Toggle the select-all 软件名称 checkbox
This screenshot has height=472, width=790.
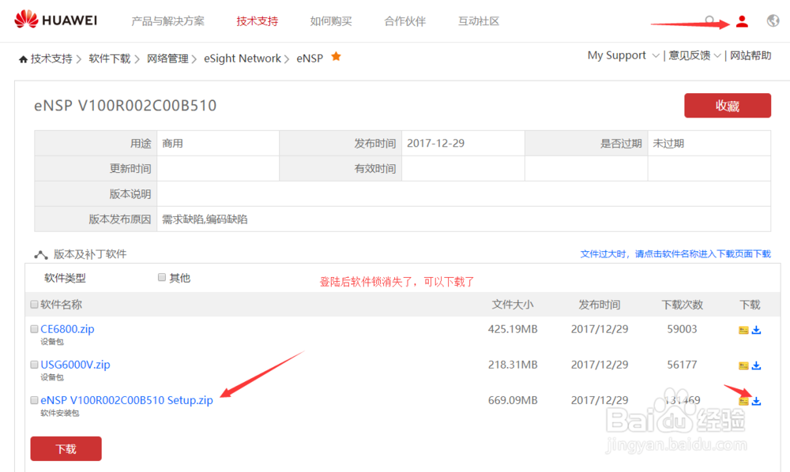34,305
